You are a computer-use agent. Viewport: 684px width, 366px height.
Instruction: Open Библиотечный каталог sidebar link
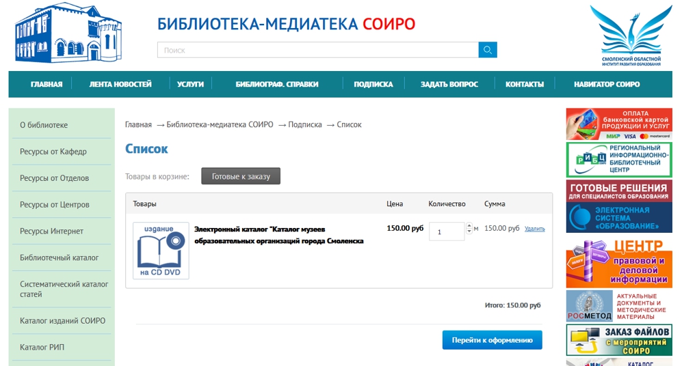tap(59, 258)
